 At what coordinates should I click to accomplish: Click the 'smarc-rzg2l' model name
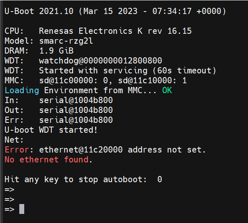66,41
